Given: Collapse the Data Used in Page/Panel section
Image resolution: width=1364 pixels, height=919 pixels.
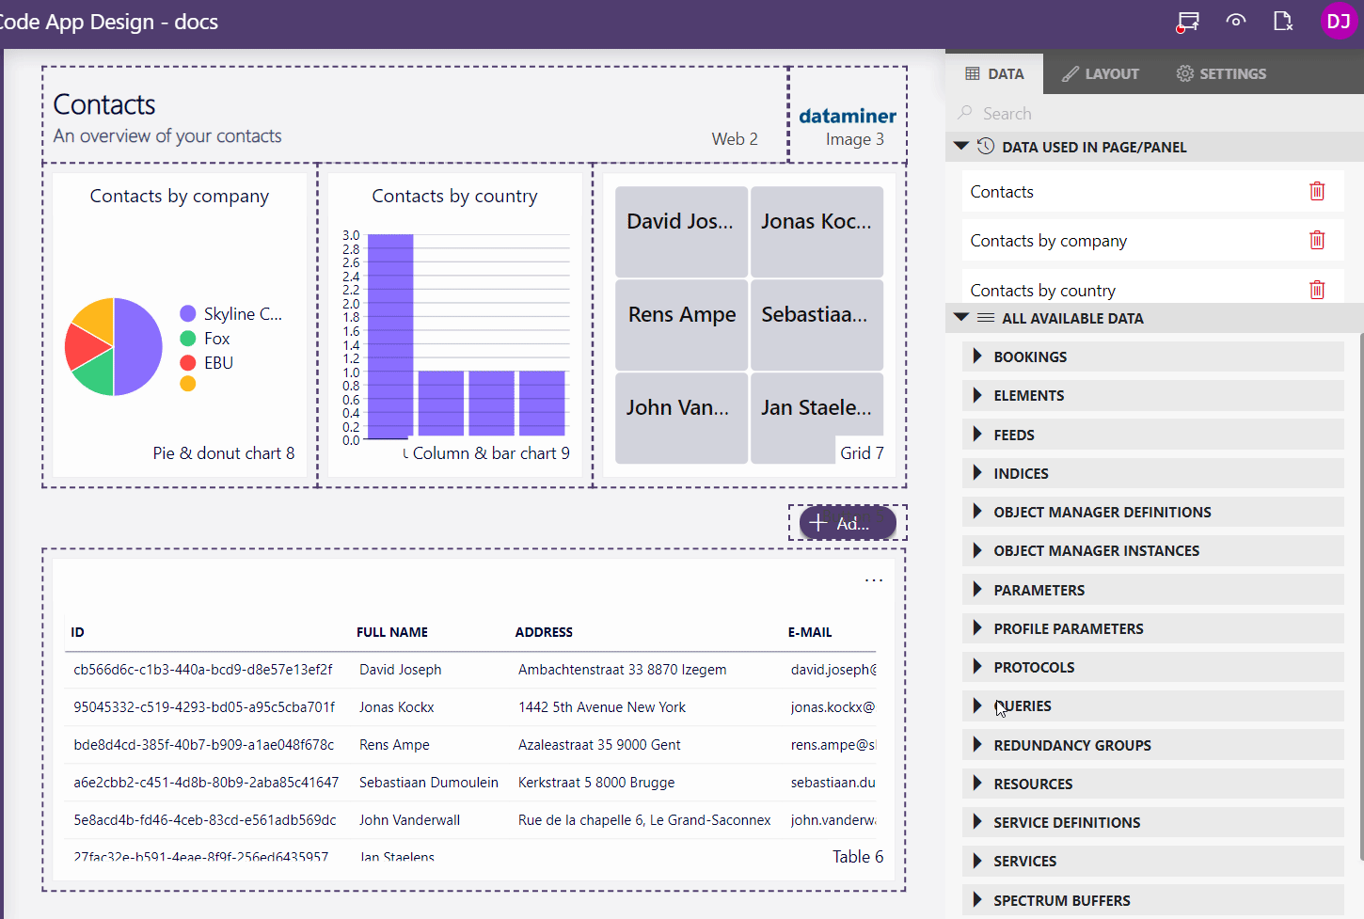Looking at the screenshot, I should [960, 147].
